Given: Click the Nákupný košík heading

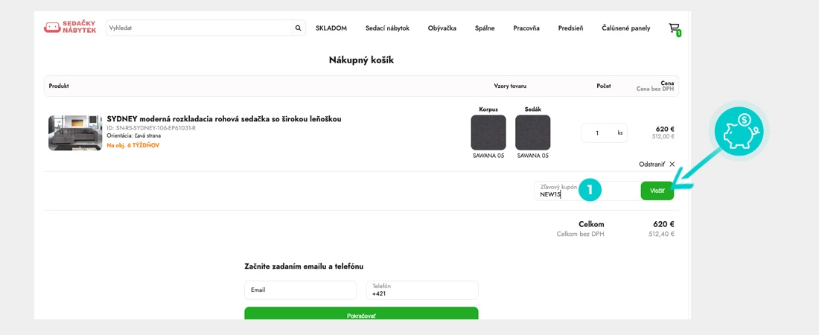Looking at the screenshot, I should coord(361,60).
